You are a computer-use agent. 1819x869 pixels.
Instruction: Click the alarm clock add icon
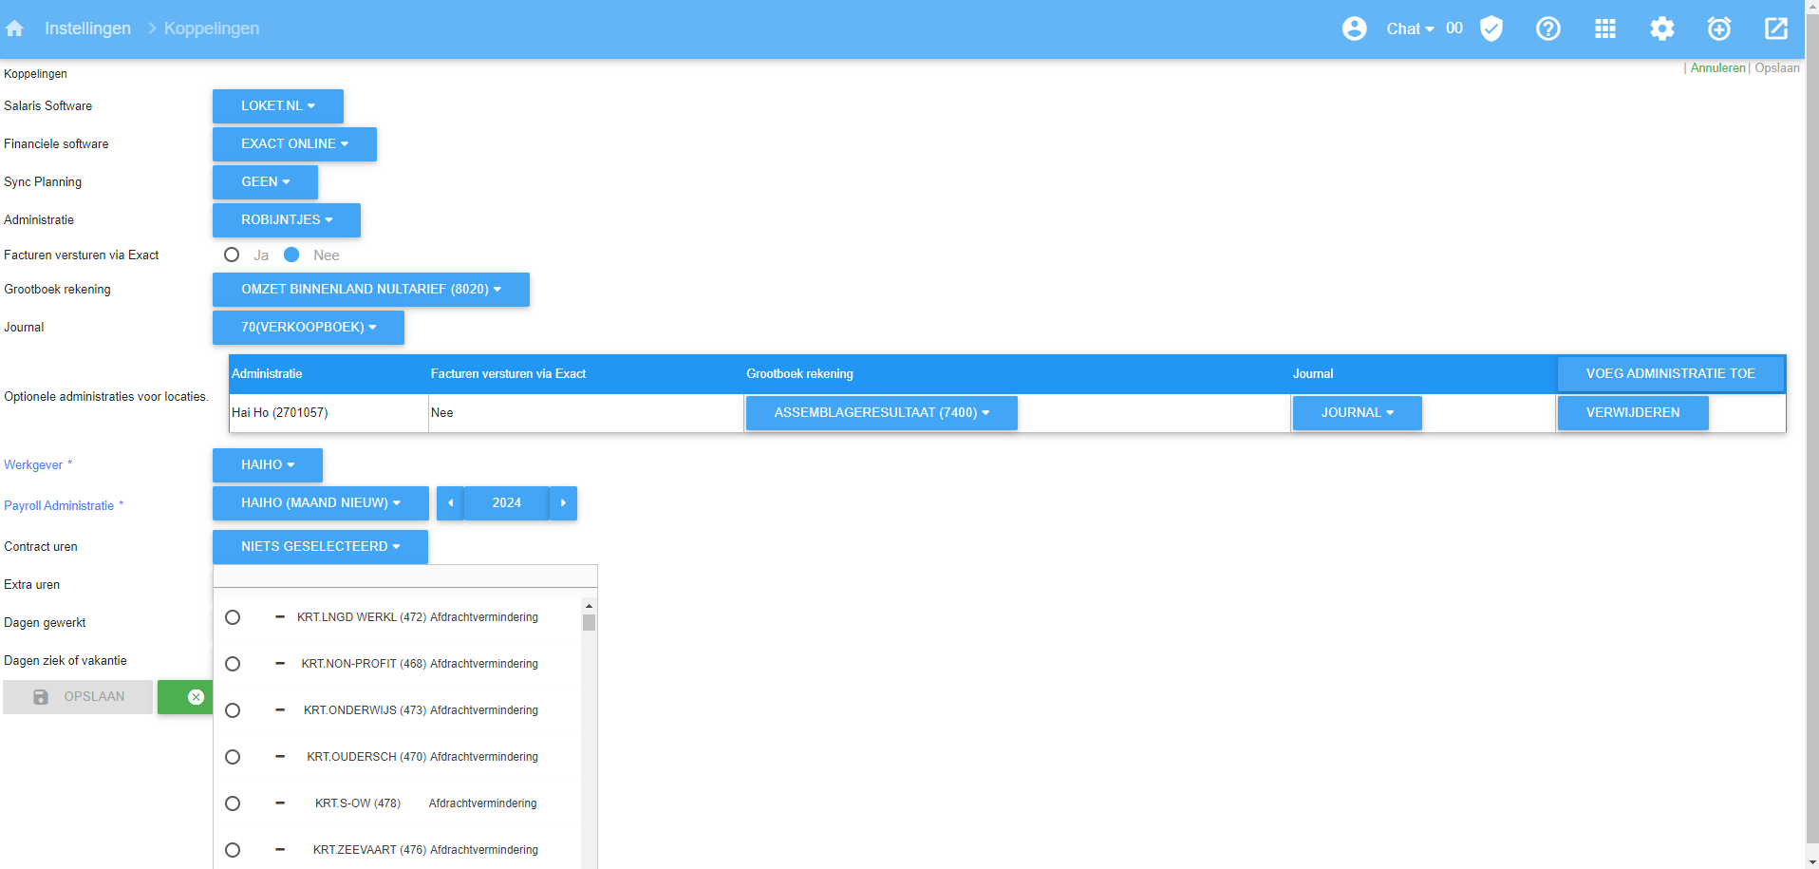(x=1718, y=28)
